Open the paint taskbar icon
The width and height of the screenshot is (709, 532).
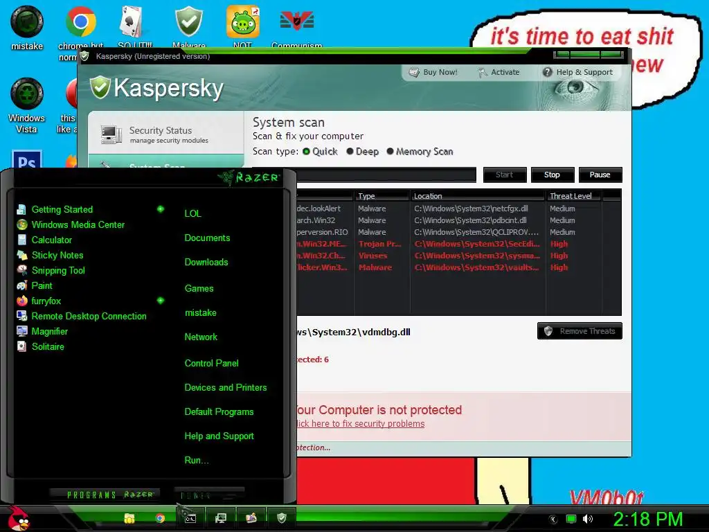tap(251, 518)
